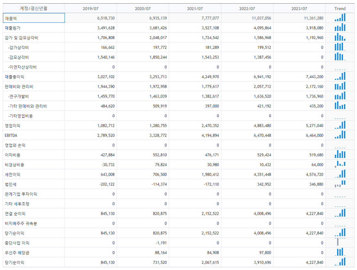Click the trend sparkline for 비경상비용
Image resolution: width=357 pixels, height=270 pixels.
tap(340, 164)
